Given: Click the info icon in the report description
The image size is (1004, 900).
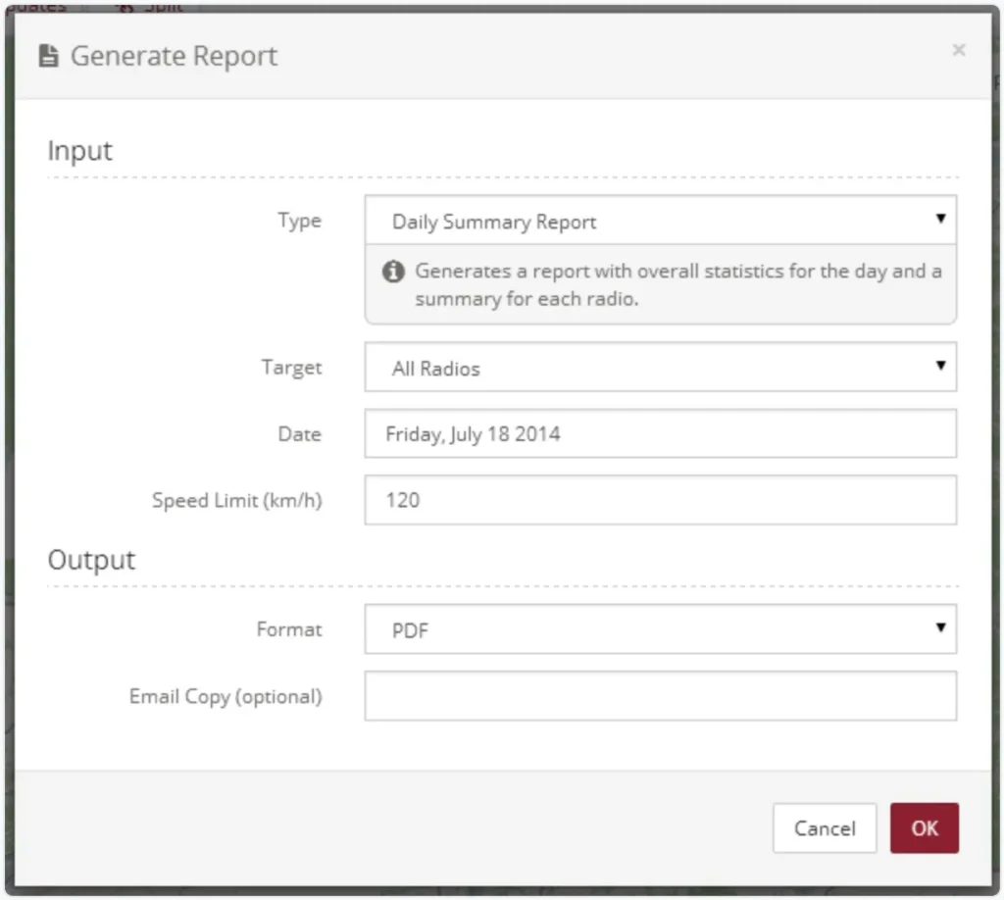Looking at the screenshot, I should click(x=393, y=272).
